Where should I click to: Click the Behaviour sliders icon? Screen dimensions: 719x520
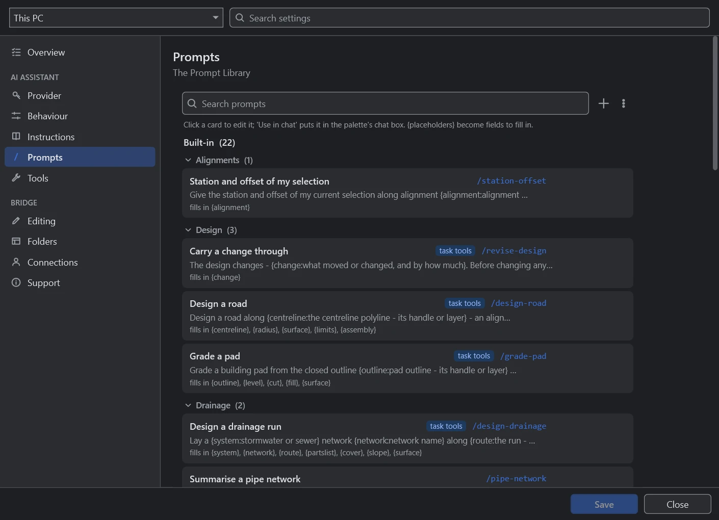coord(16,116)
